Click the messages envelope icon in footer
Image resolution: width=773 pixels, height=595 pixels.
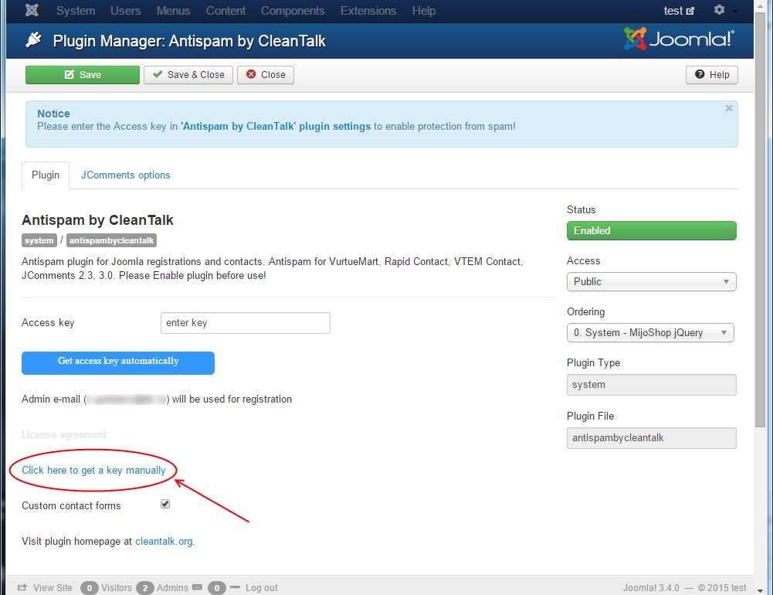[x=197, y=587]
